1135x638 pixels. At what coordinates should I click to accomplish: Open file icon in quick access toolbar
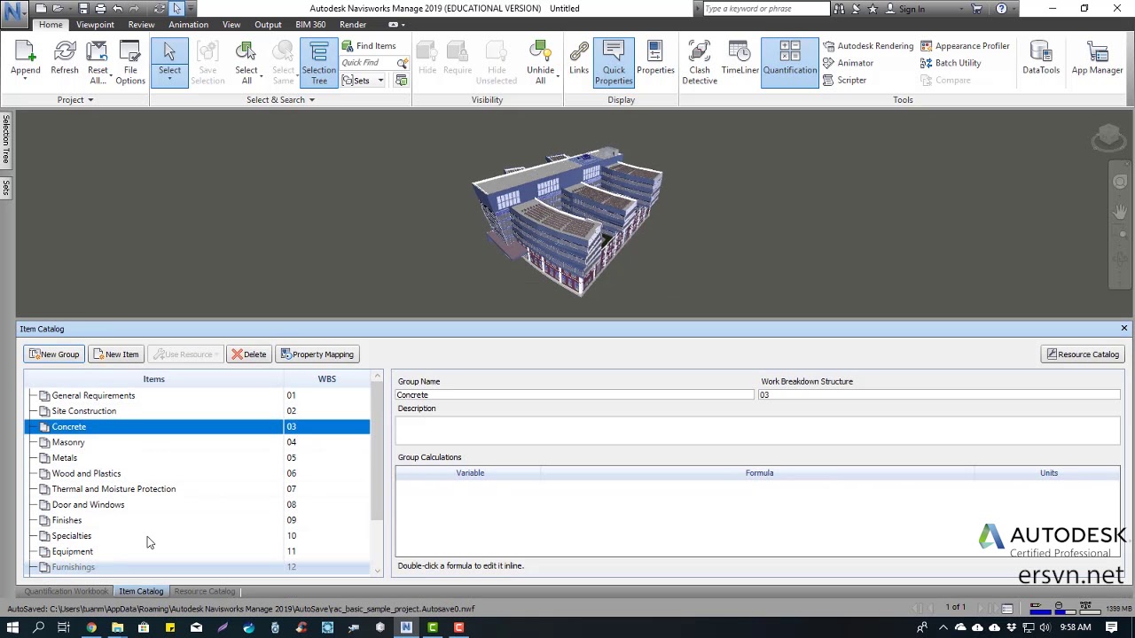click(58, 9)
